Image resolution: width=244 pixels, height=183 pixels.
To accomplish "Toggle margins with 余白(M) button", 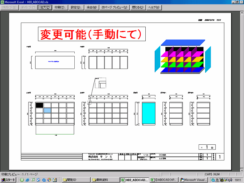I will pyautogui.click(x=92, y=7).
